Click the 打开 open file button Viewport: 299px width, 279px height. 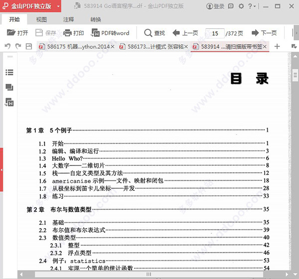[17, 33]
